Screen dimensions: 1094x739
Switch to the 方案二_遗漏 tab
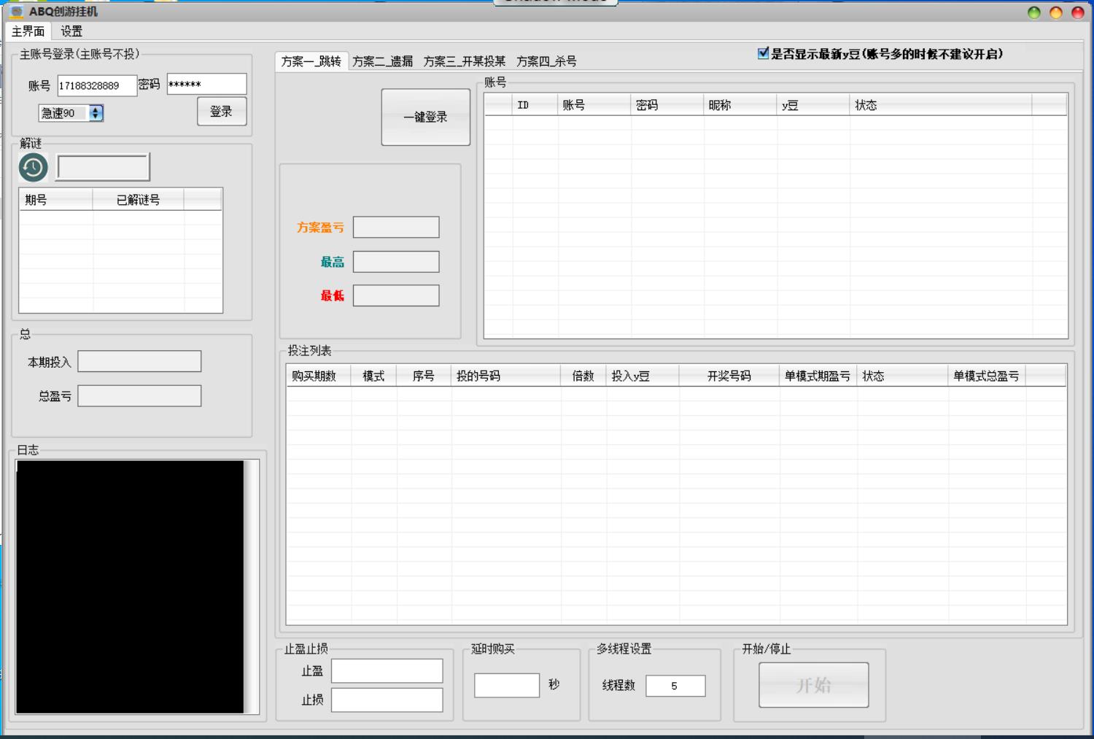(x=383, y=61)
